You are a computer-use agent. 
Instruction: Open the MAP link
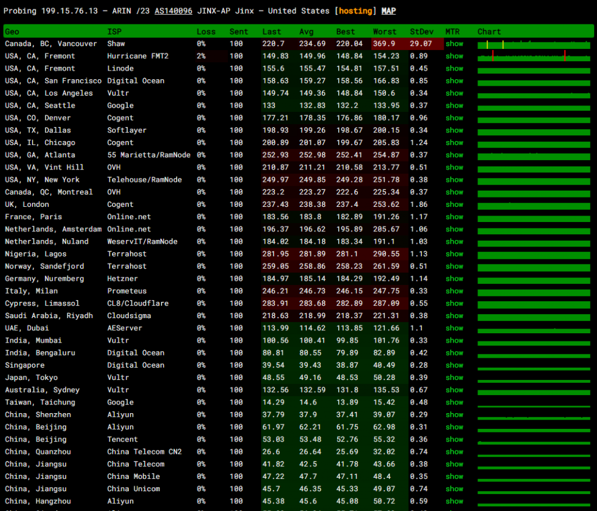pyautogui.click(x=388, y=11)
